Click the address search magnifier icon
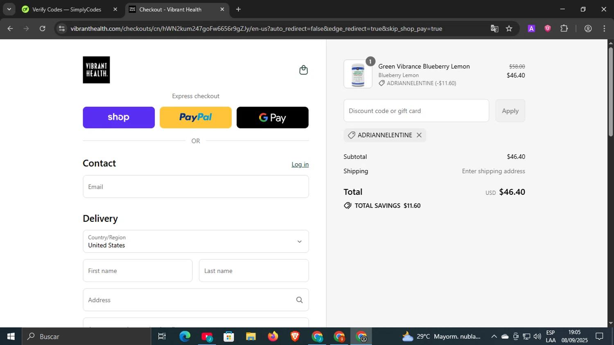Image resolution: width=614 pixels, height=345 pixels. pos(300,300)
